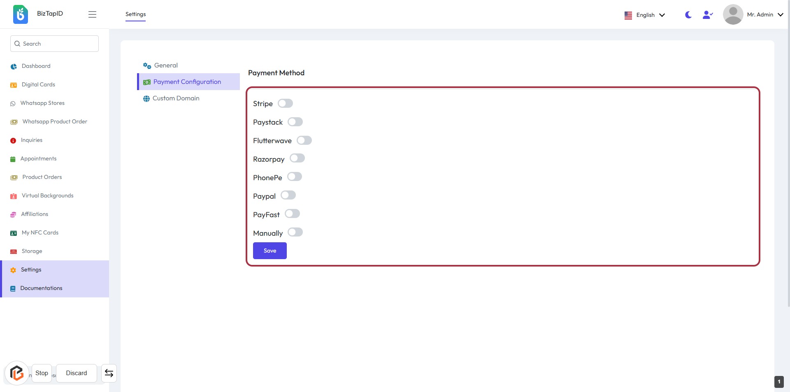Image resolution: width=790 pixels, height=392 pixels.
Task: Turn on the Paypal toggle
Action: 288,195
